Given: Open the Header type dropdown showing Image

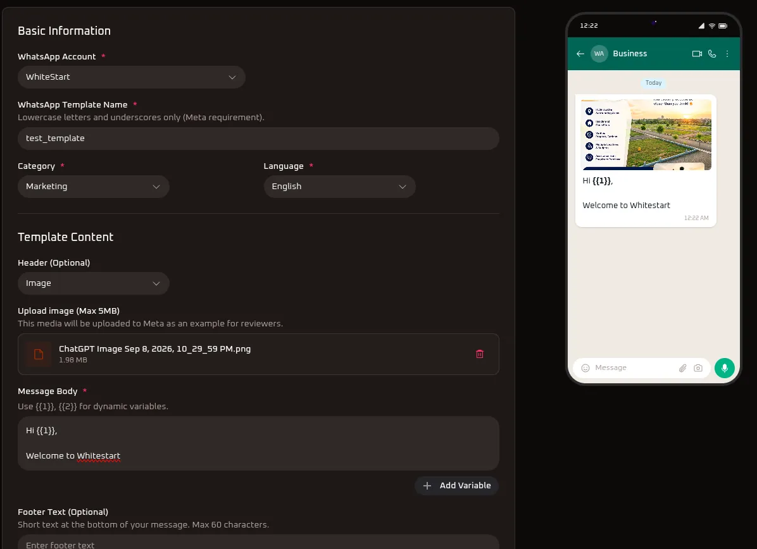Looking at the screenshot, I should [x=93, y=283].
